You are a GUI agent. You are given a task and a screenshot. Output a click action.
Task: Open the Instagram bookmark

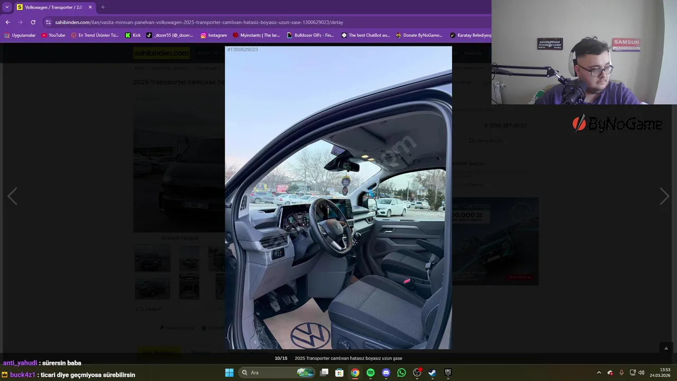(x=214, y=35)
